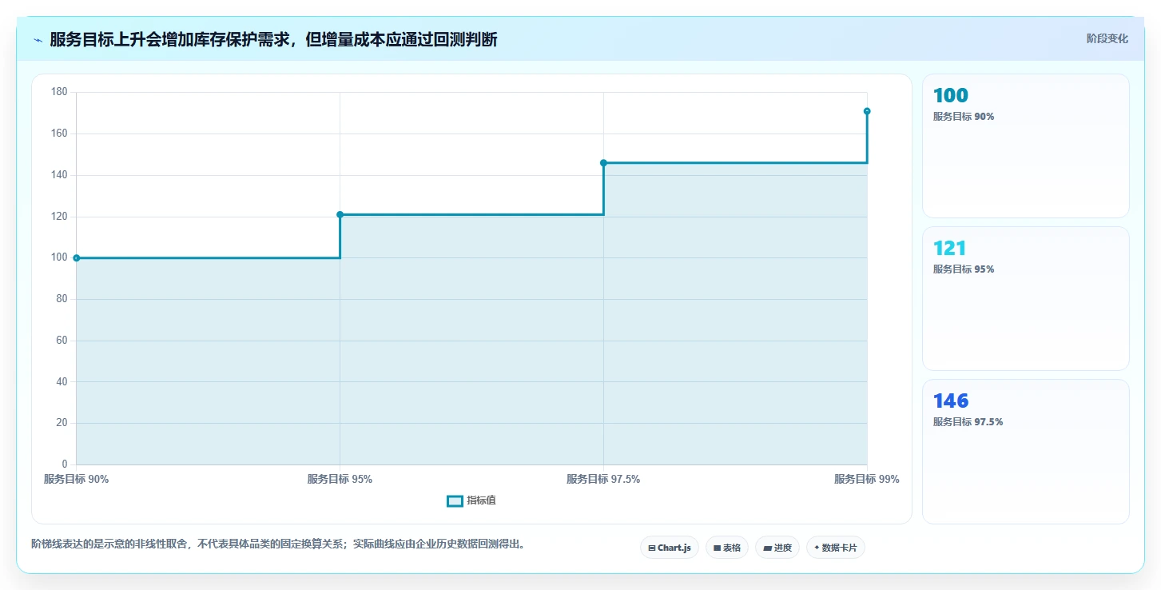Select the 进度 pill button

(777, 548)
